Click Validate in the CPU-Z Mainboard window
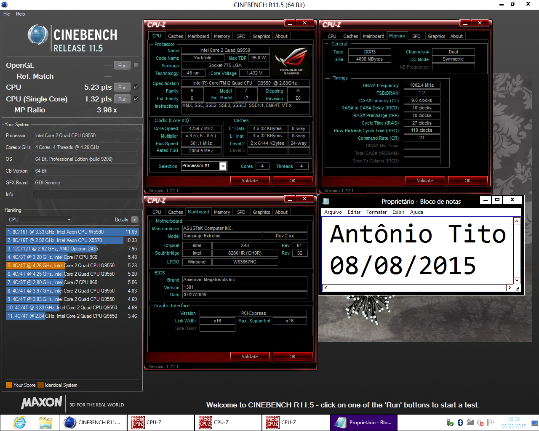 click(250, 357)
